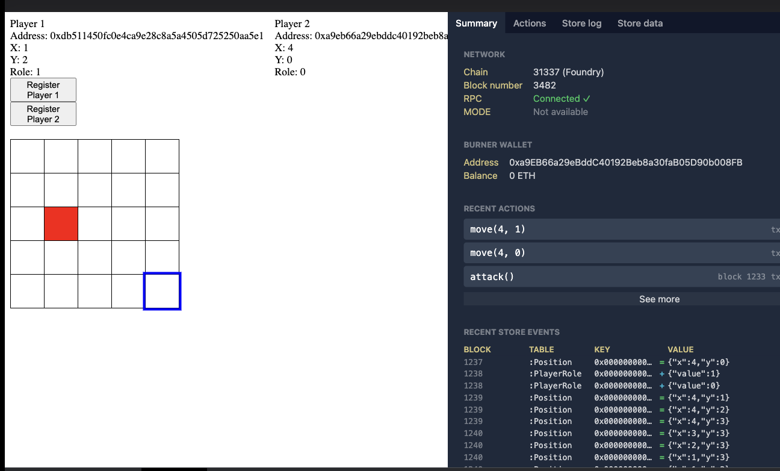Switch to the Store data tab

pyautogui.click(x=640, y=23)
